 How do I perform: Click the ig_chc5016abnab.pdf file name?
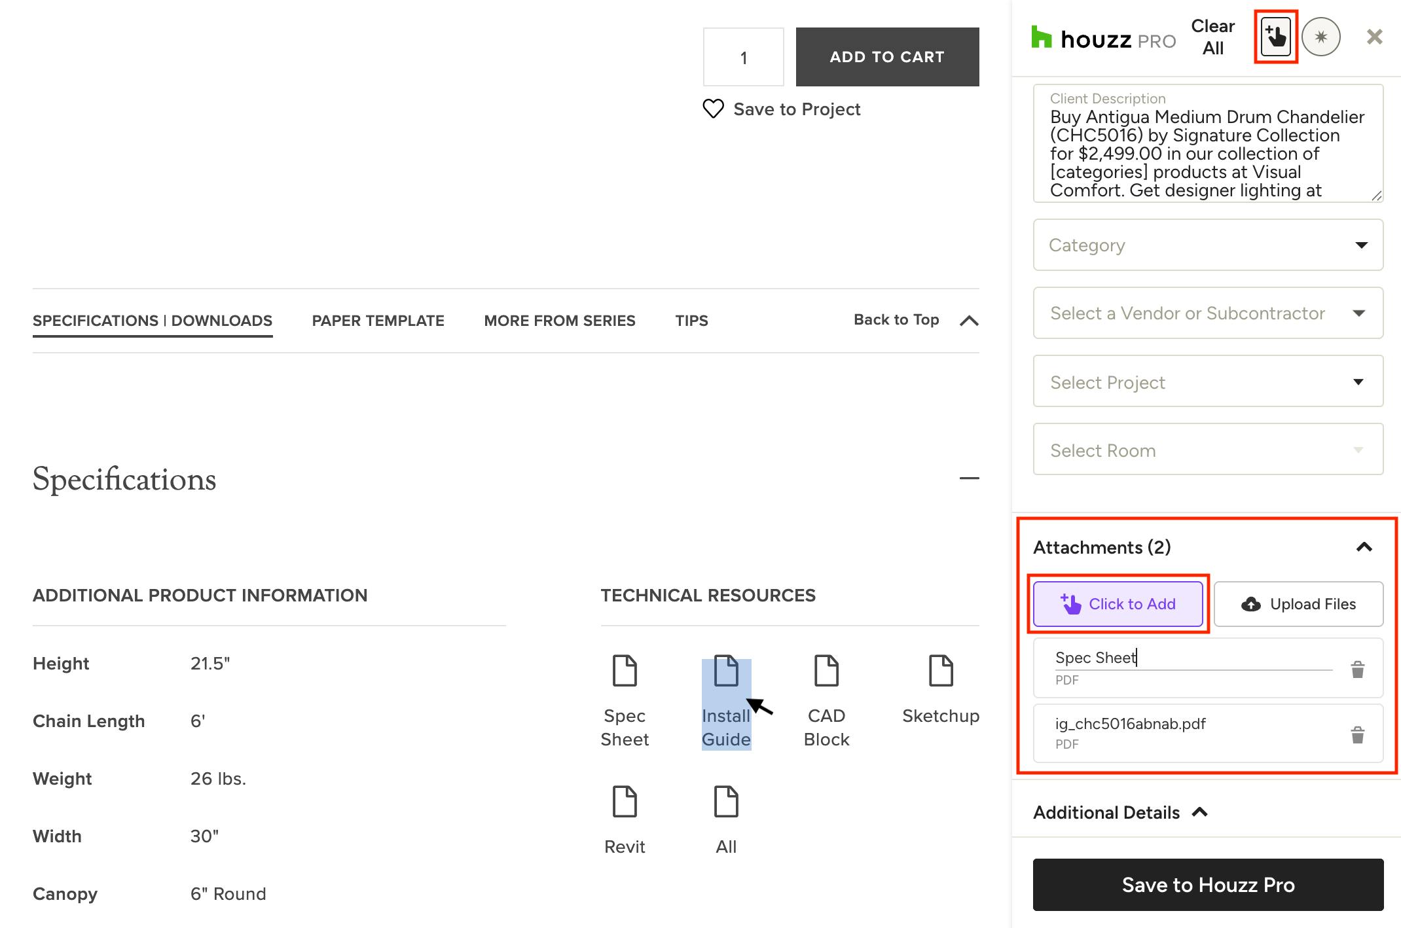click(x=1130, y=724)
